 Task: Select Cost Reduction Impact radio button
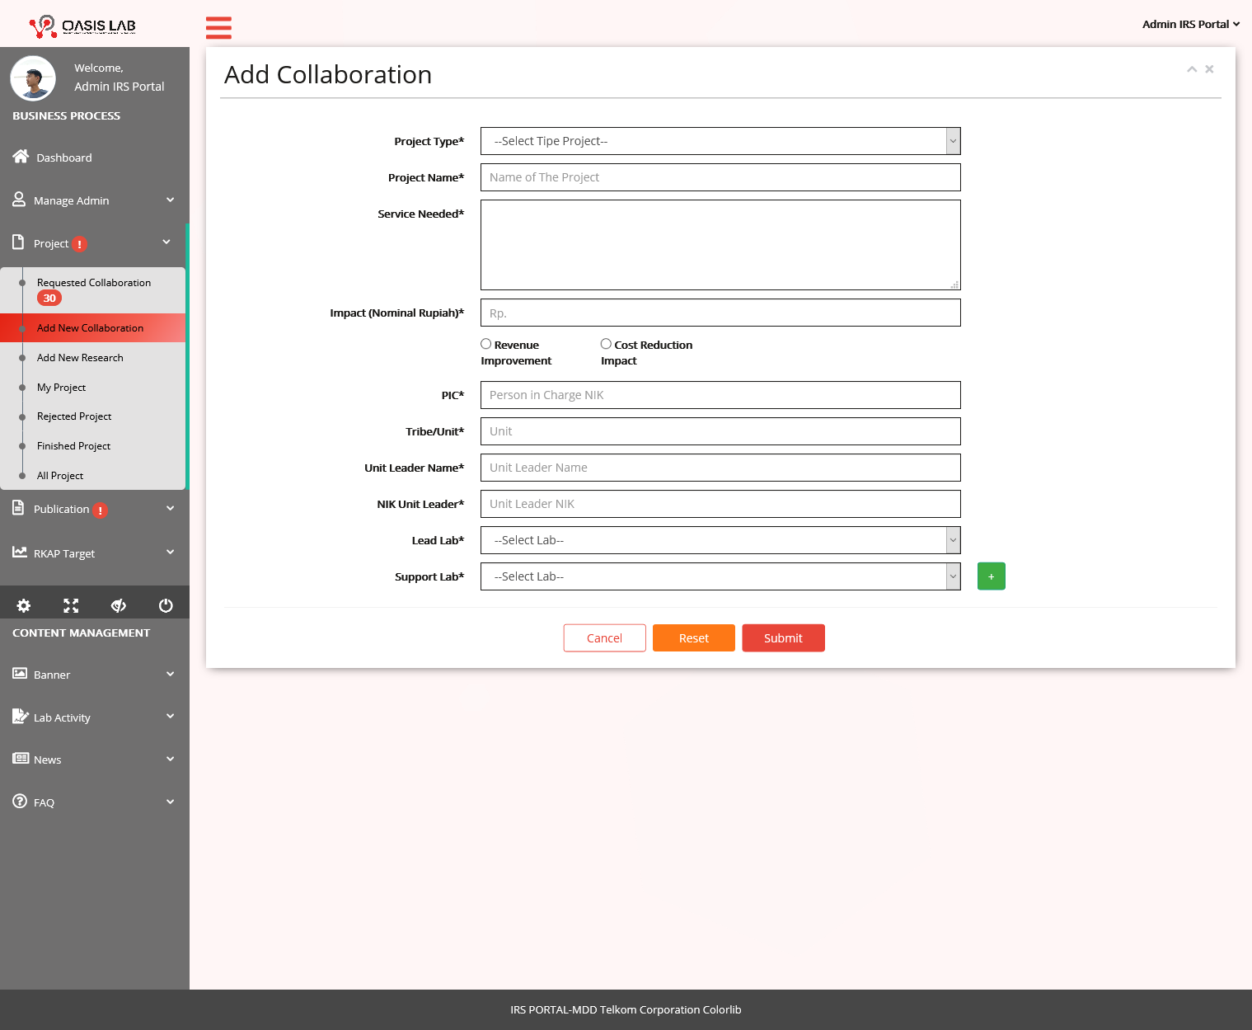pyautogui.click(x=606, y=344)
